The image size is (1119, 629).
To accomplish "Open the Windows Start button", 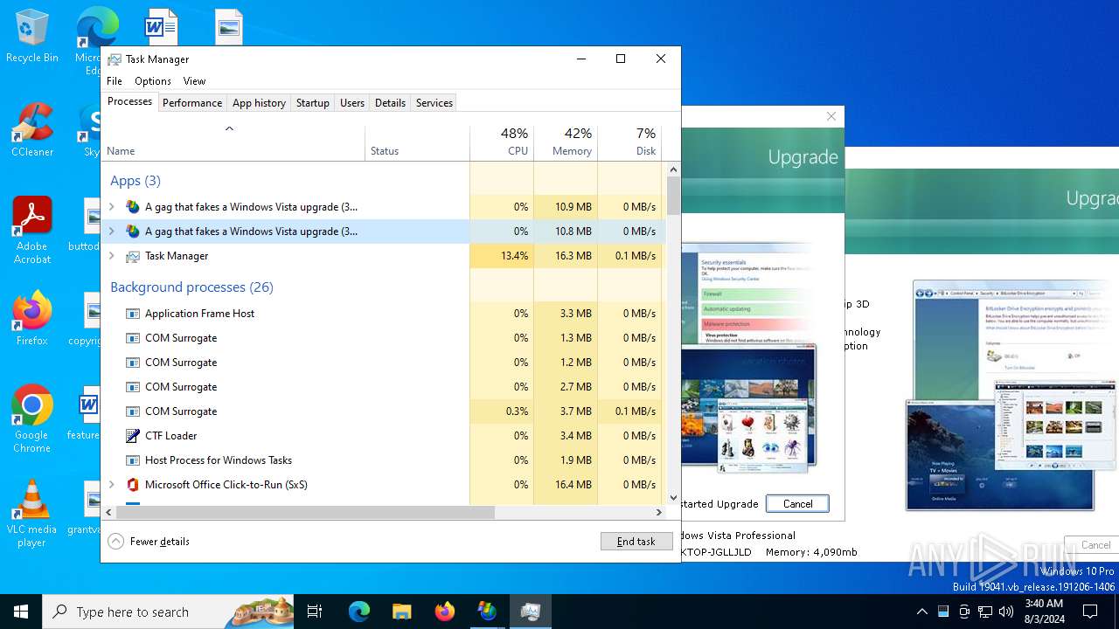I will point(21,612).
